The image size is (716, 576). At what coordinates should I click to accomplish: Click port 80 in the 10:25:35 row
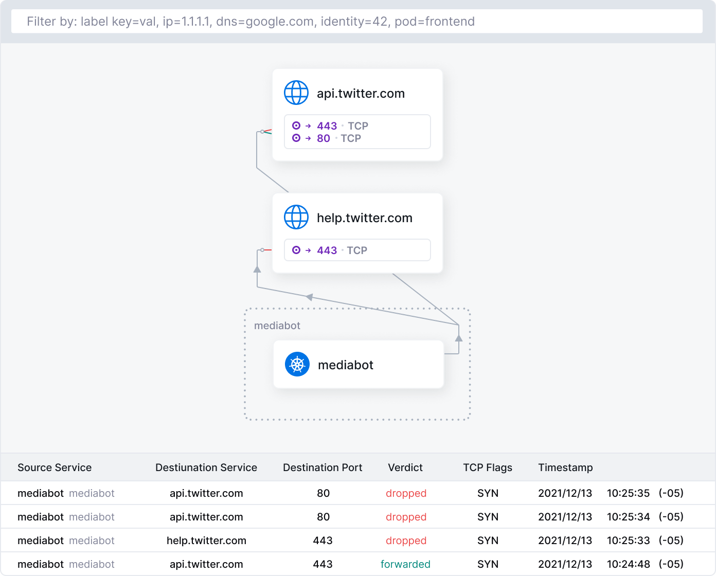[323, 493]
